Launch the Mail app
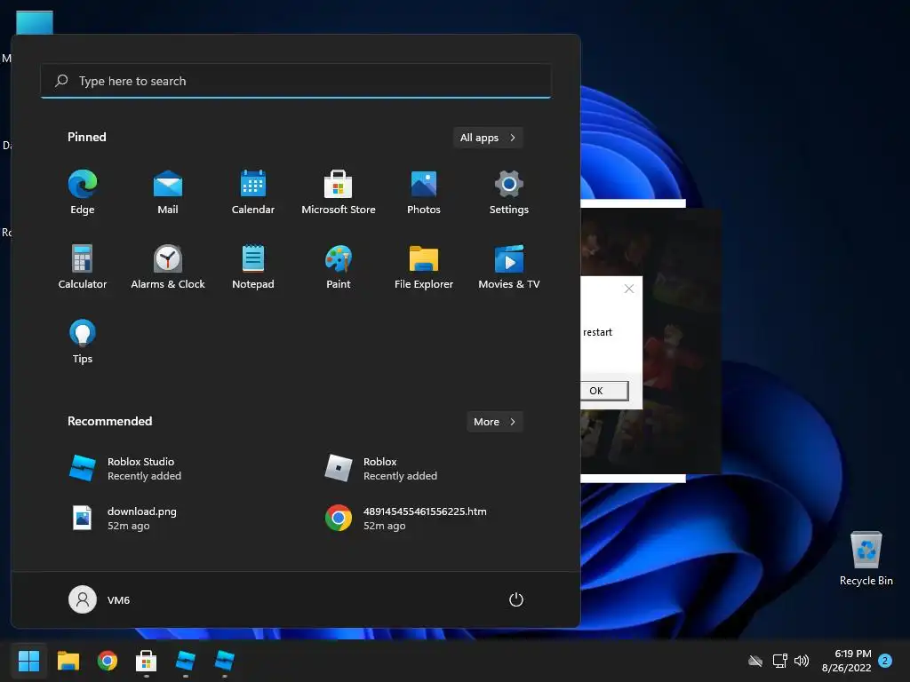 coord(168,192)
